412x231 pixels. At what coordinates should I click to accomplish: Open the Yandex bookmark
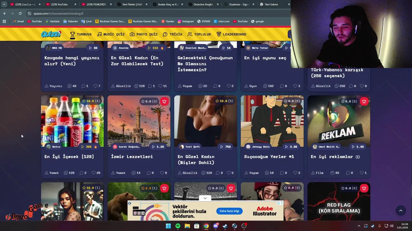tap(168, 21)
